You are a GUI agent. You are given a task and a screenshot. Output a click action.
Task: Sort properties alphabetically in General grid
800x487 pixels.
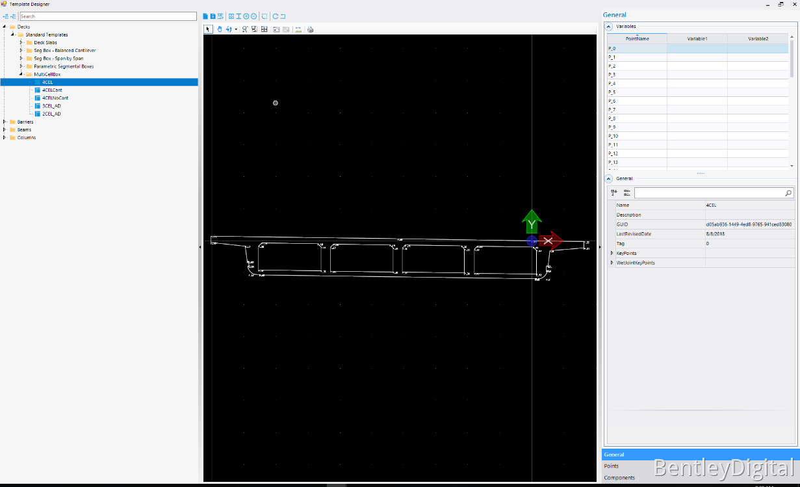[613, 193]
